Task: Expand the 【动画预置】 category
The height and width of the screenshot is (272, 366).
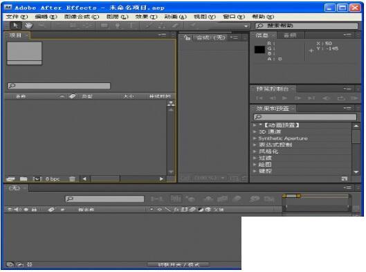Action: coord(255,125)
